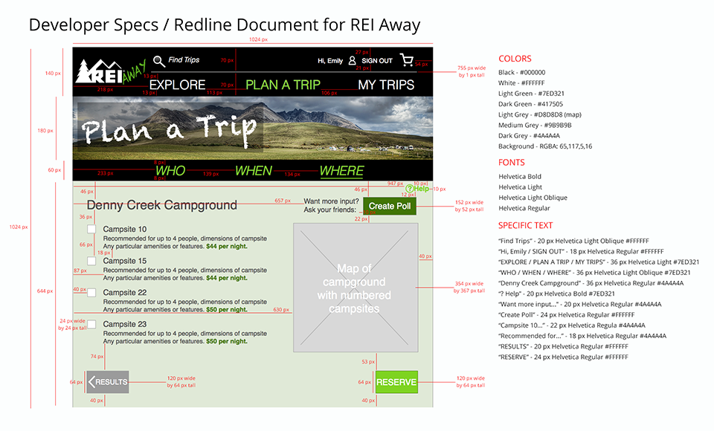Click the Create Poll button
The width and height of the screenshot is (714, 431).
tap(390, 206)
